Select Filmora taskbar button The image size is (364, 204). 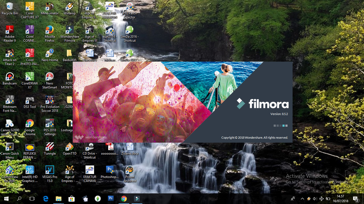coord(137,199)
